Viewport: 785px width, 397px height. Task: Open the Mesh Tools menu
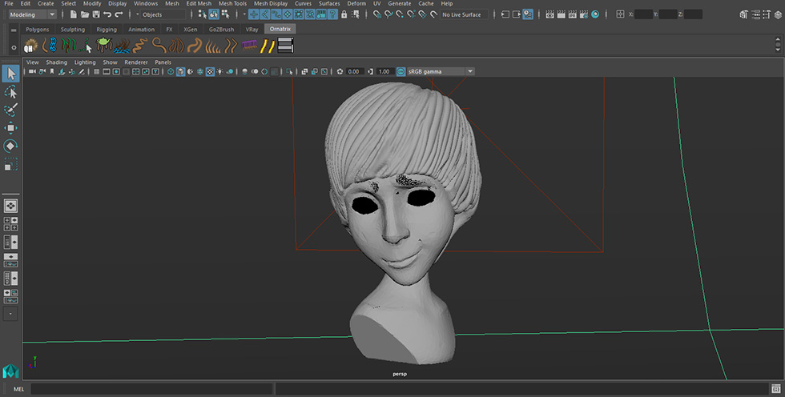pos(234,4)
